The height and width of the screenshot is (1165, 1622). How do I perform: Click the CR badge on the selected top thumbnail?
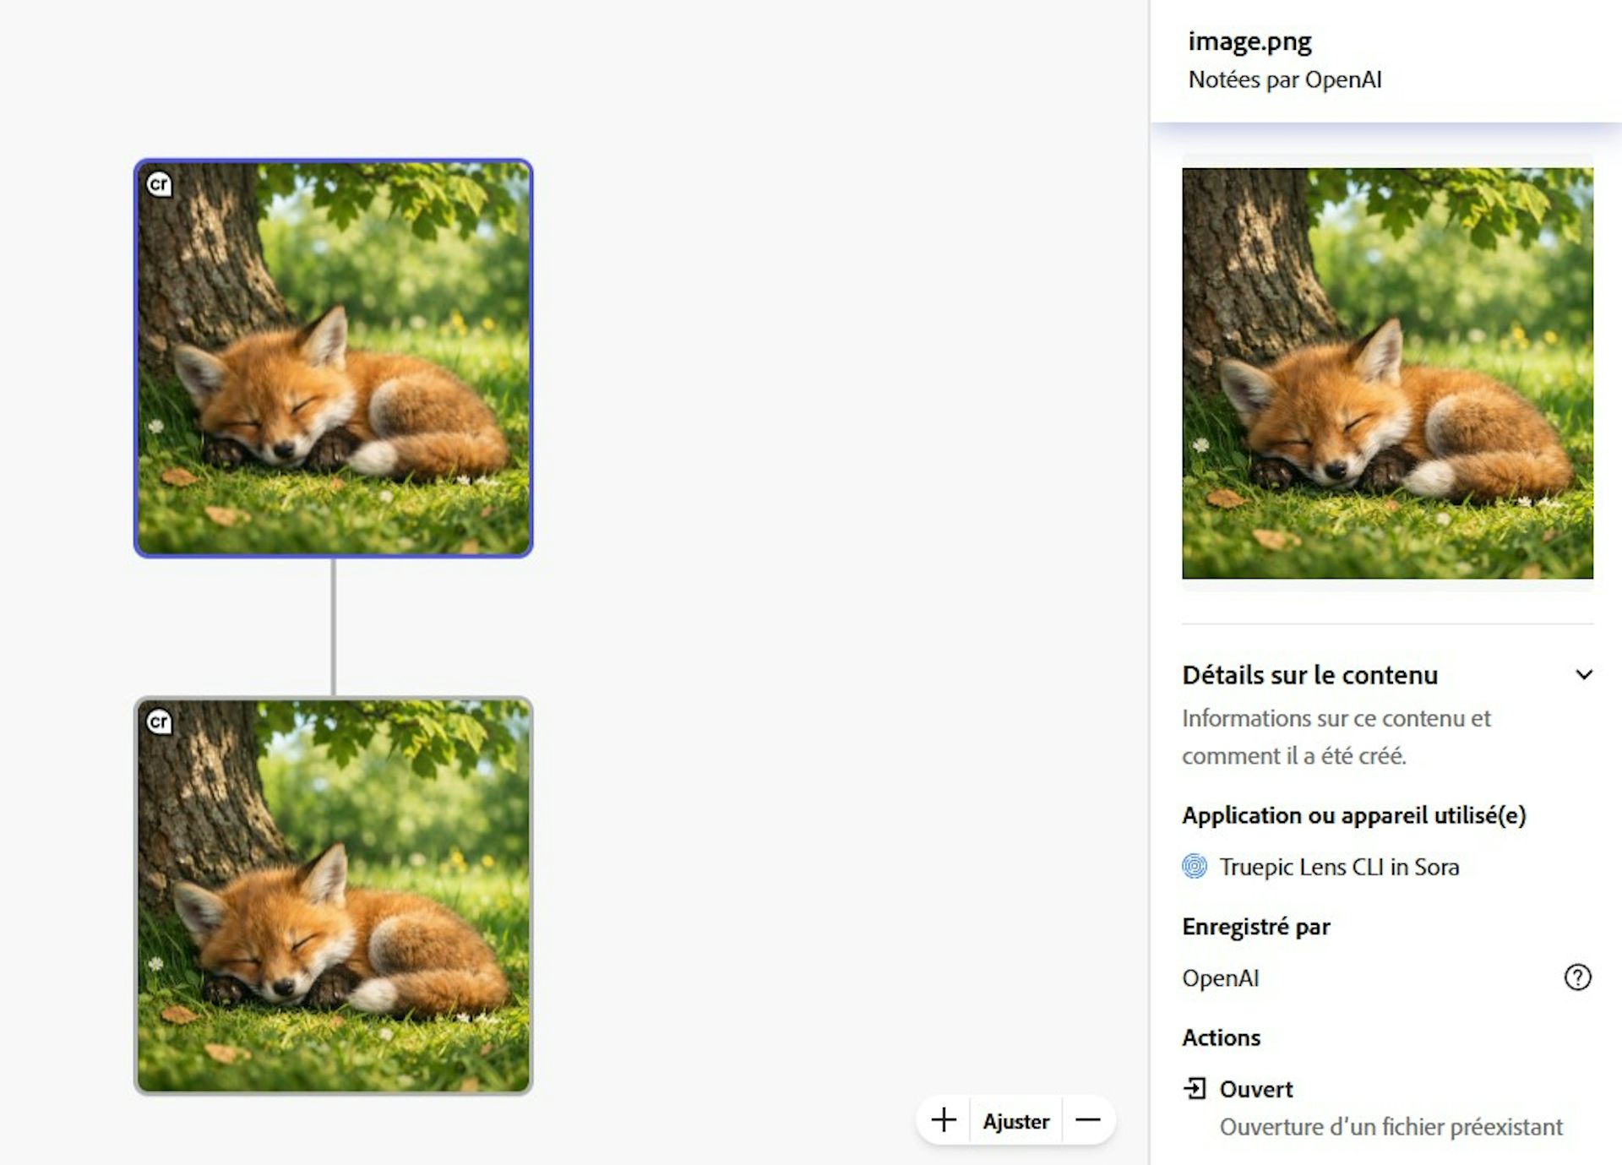(x=159, y=184)
